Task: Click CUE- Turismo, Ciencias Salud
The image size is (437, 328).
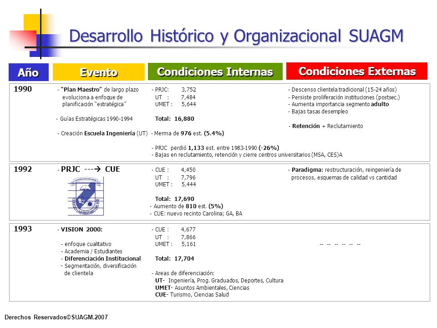Action: click(x=192, y=295)
